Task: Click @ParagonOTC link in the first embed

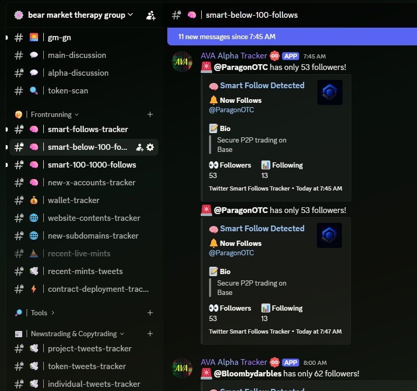Action: click(x=231, y=110)
